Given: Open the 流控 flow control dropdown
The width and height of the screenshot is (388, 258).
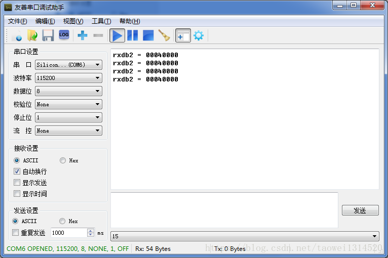Looking at the screenshot, I should [x=68, y=131].
